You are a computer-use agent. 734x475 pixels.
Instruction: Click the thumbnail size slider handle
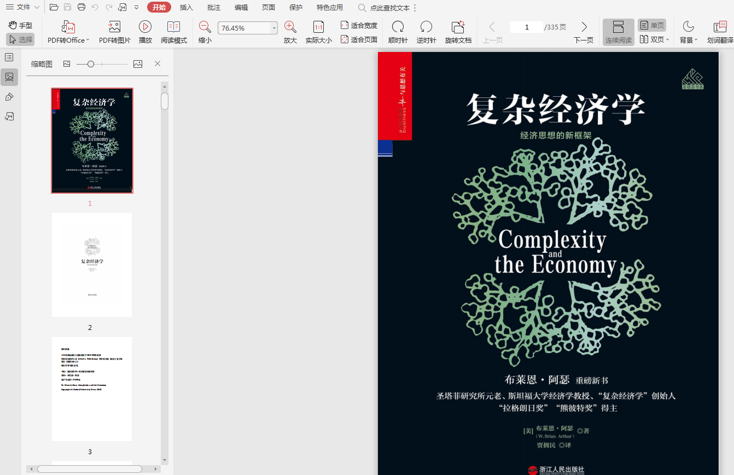pos(91,64)
